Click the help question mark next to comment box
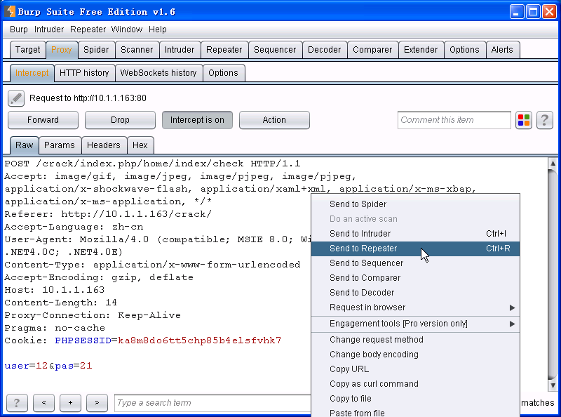This screenshot has width=561, height=417. [x=545, y=120]
